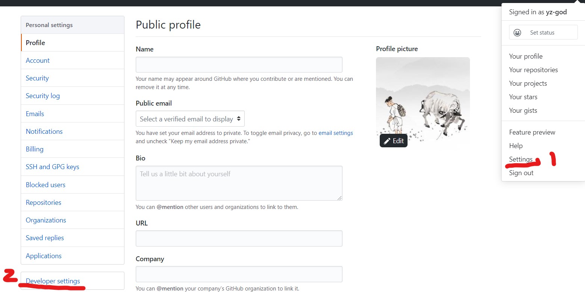Select Notifications in the sidebar
The width and height of the screenshot is (585, 292).
(44, 132)
